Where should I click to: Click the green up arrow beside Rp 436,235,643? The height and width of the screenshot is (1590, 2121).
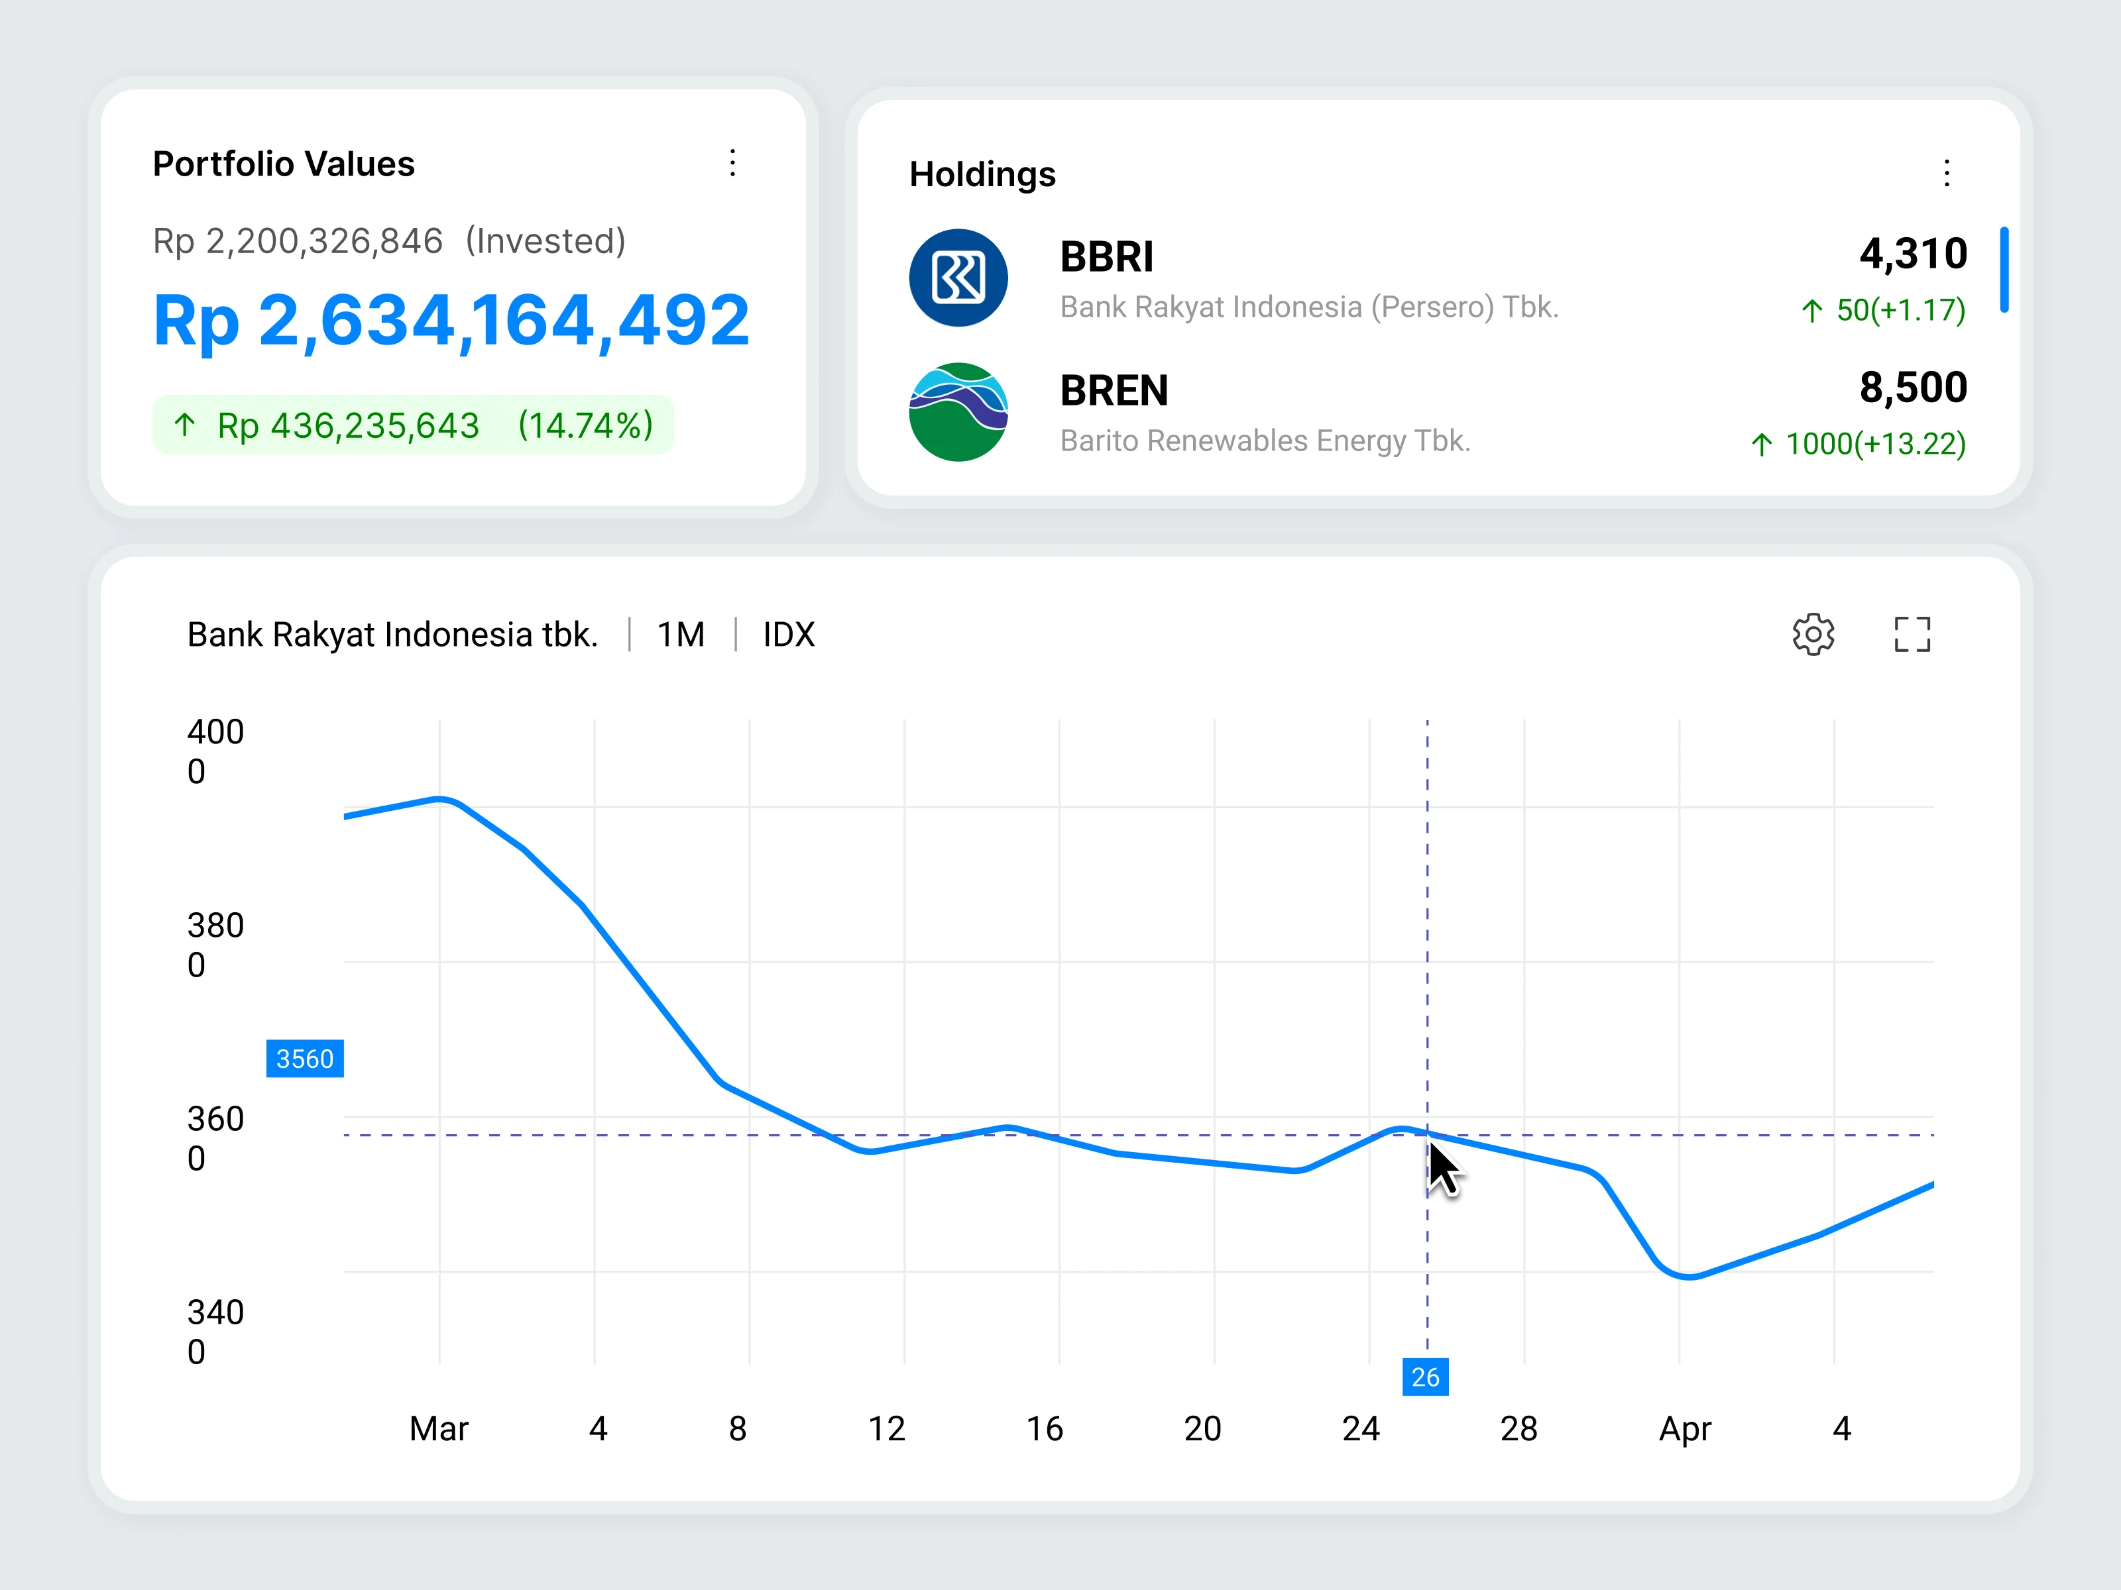pos(185,423)
